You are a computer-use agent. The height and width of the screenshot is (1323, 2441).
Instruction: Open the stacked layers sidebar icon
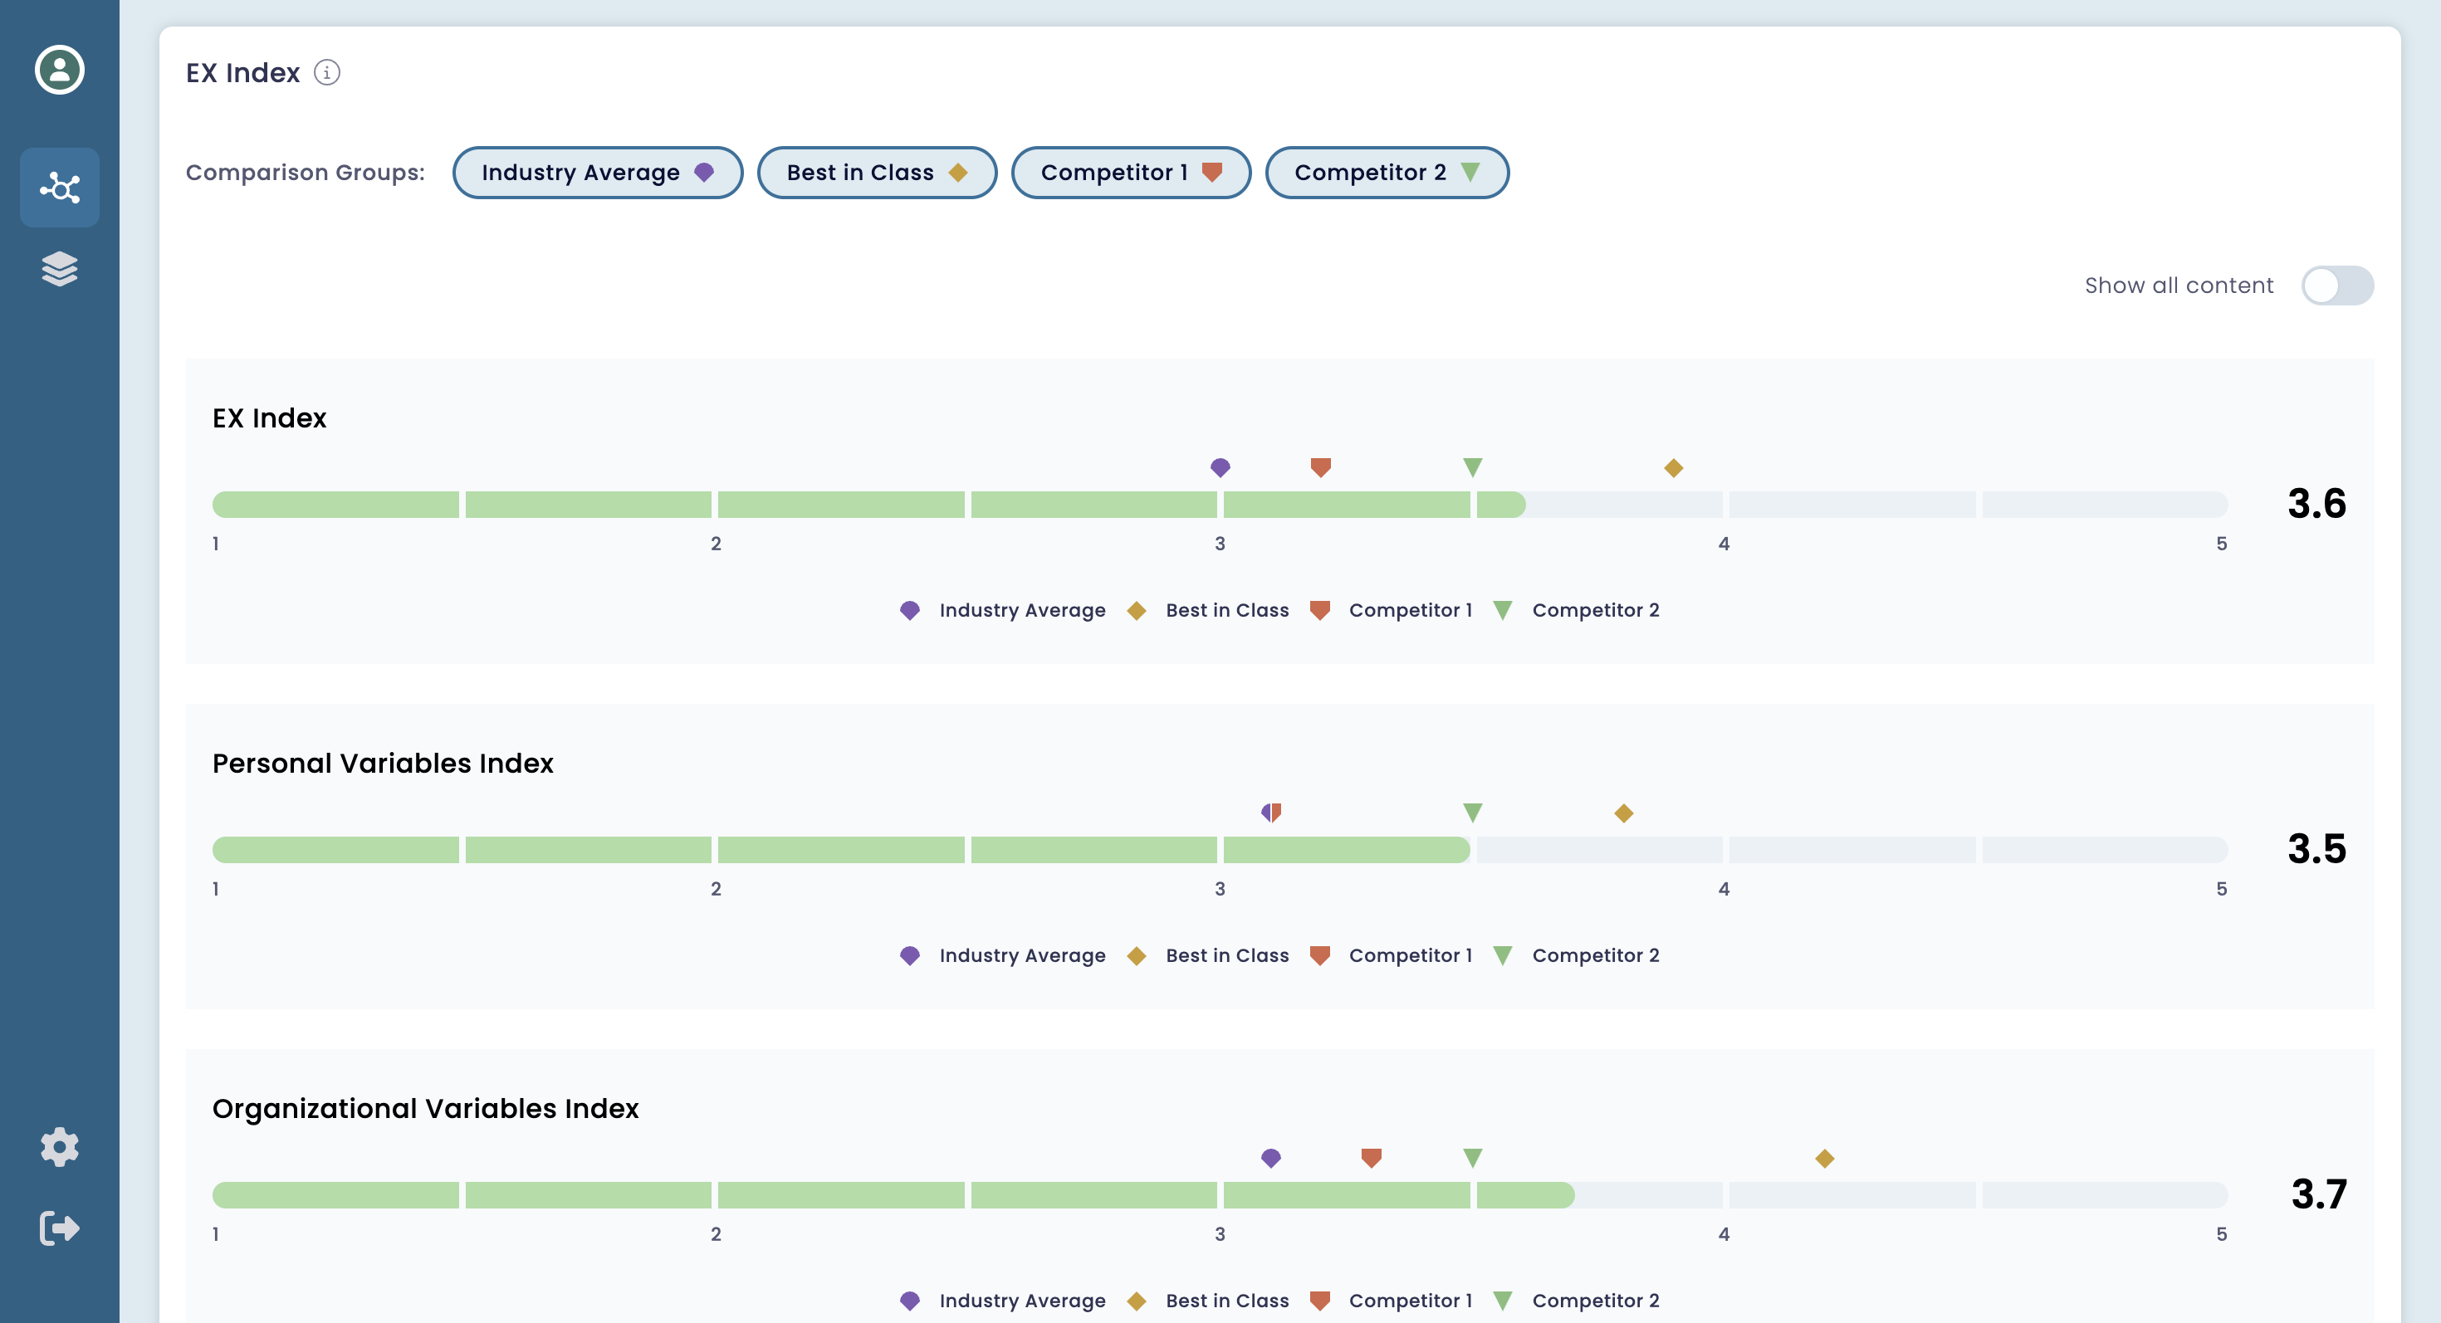(60, 269)
